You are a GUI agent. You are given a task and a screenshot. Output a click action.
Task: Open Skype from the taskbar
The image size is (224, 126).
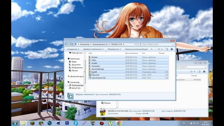(76, 123)
